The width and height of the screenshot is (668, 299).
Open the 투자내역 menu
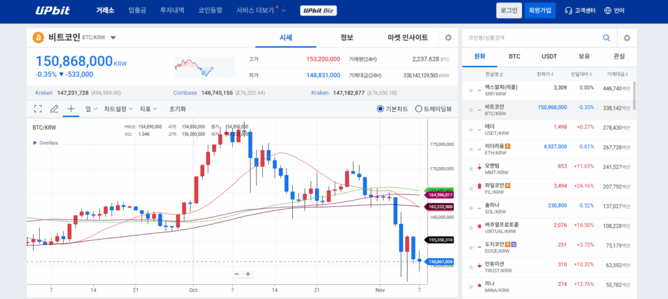172,10
